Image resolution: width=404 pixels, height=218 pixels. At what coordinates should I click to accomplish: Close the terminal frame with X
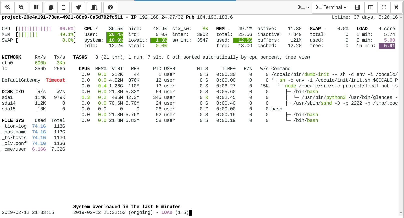click(x=396, y=7)
